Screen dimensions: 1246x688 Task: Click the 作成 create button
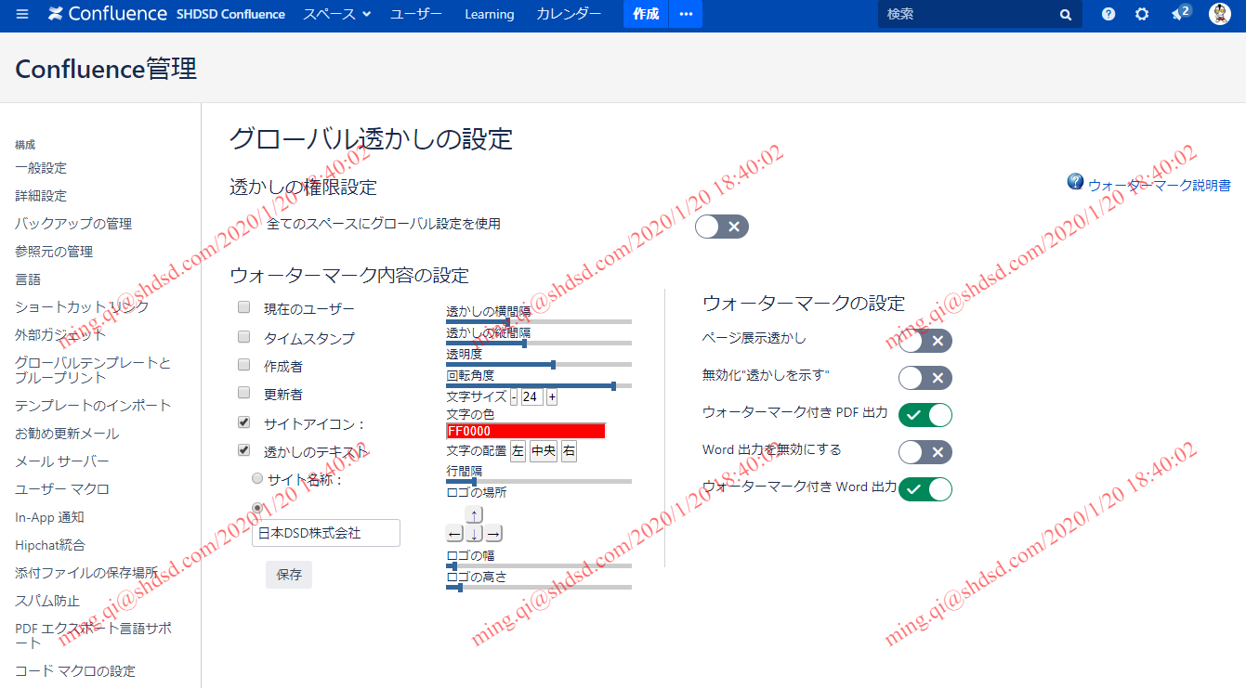[x=646, y=14]
